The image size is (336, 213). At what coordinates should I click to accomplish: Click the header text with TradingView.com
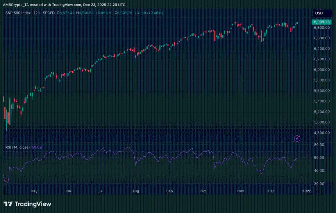tap(64, 5)
